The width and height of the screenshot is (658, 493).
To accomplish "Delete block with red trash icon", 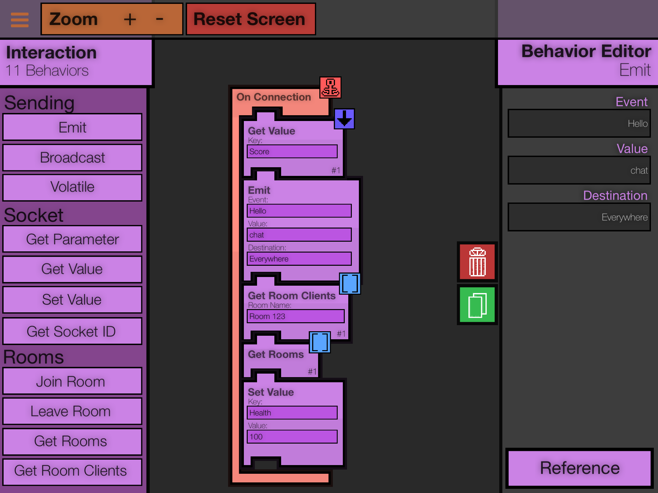I will pos(477,262).
